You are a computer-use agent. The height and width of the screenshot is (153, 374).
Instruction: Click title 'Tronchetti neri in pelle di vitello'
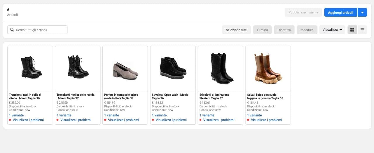pos(25,97)
